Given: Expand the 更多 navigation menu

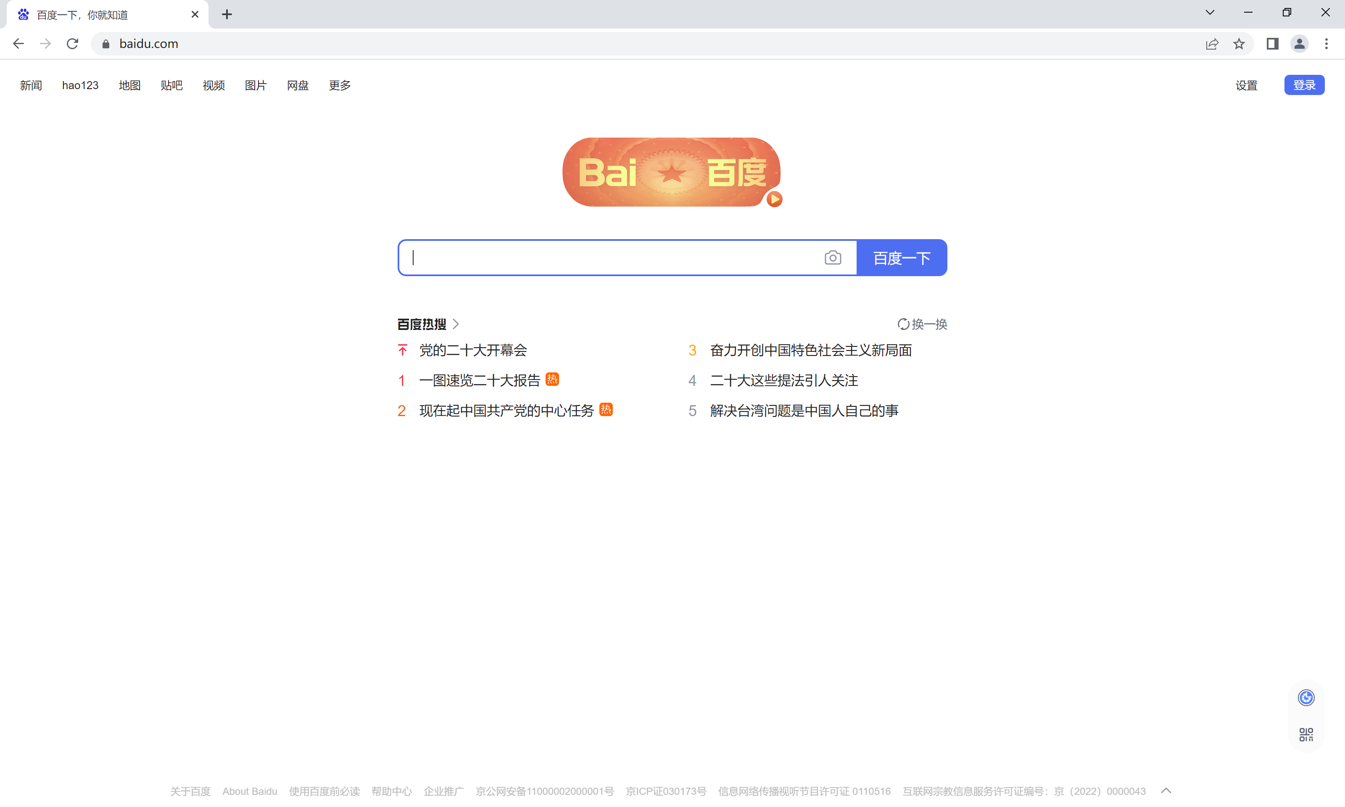Looking at the screenshot, I should (340, 85).
